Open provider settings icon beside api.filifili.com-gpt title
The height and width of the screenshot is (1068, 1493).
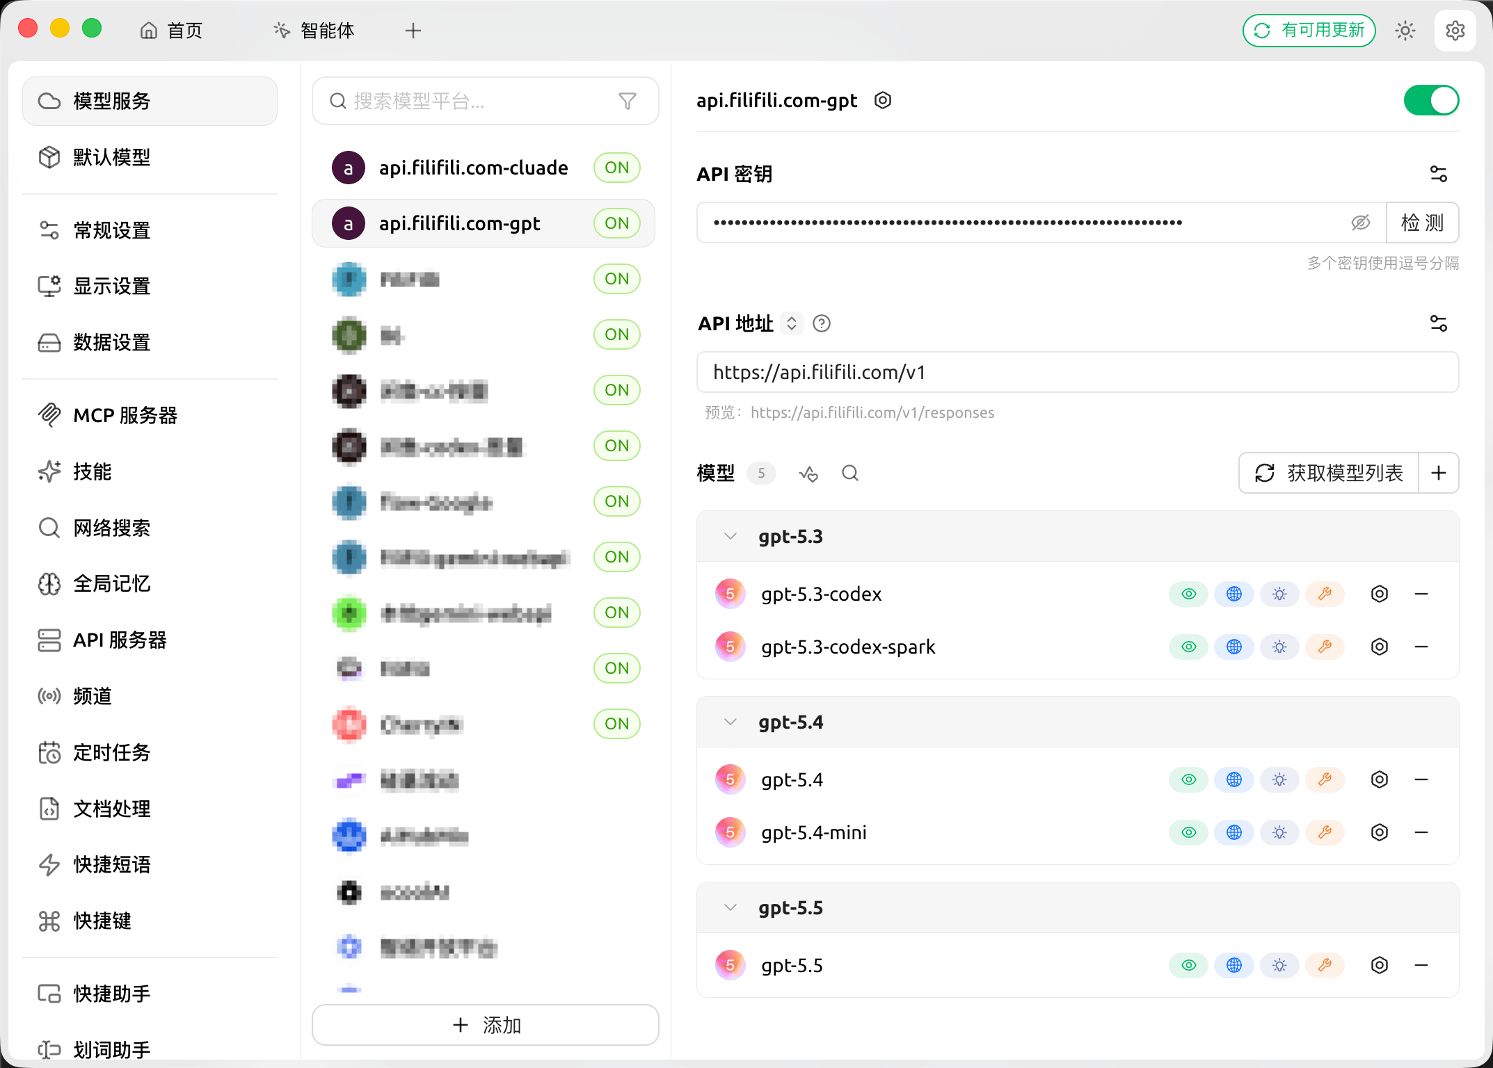pos(882,101)
